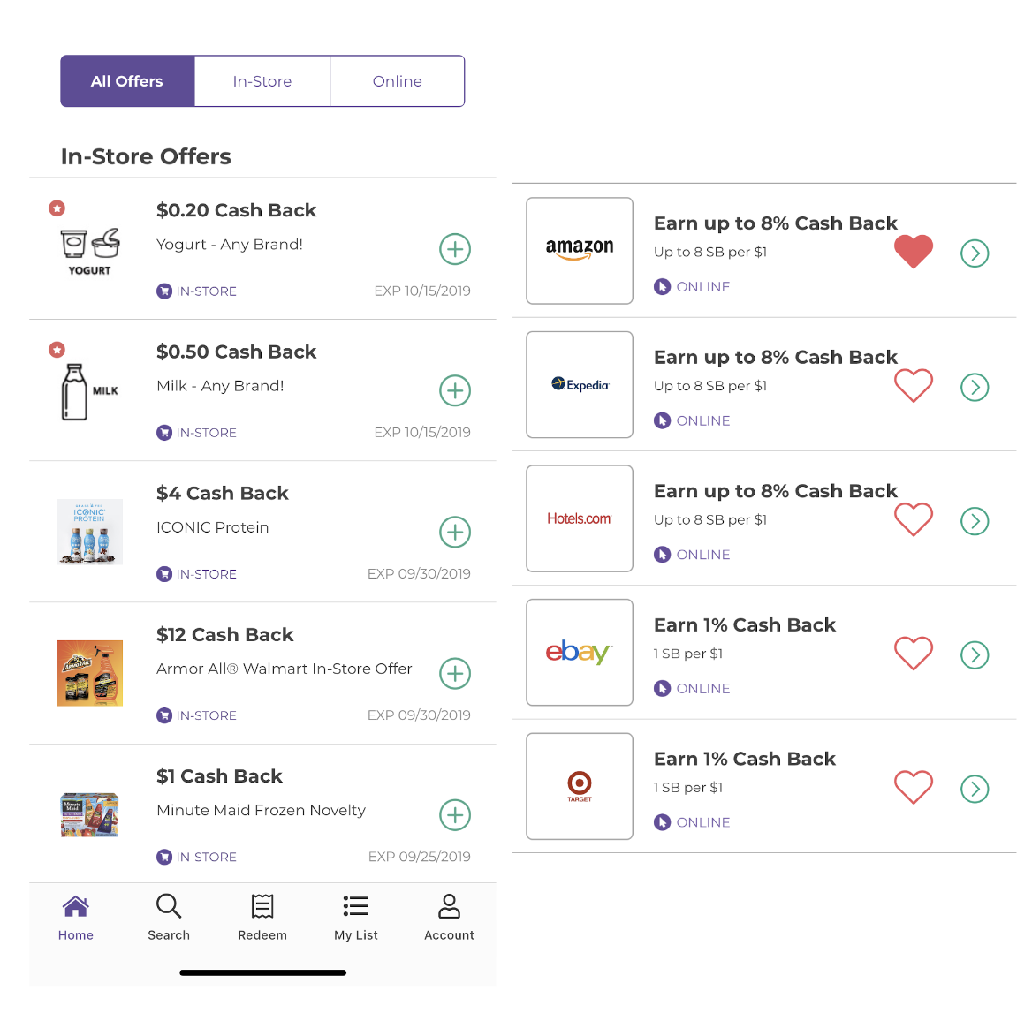Select the All Offers tab
This screenshot has height=1021, width=1032.
point(128,81)
